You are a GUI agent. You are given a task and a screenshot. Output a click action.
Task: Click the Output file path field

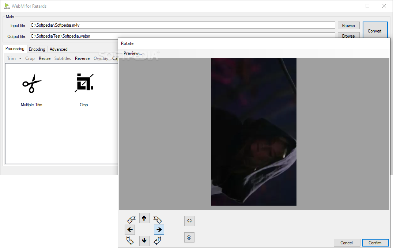point(182,36)
